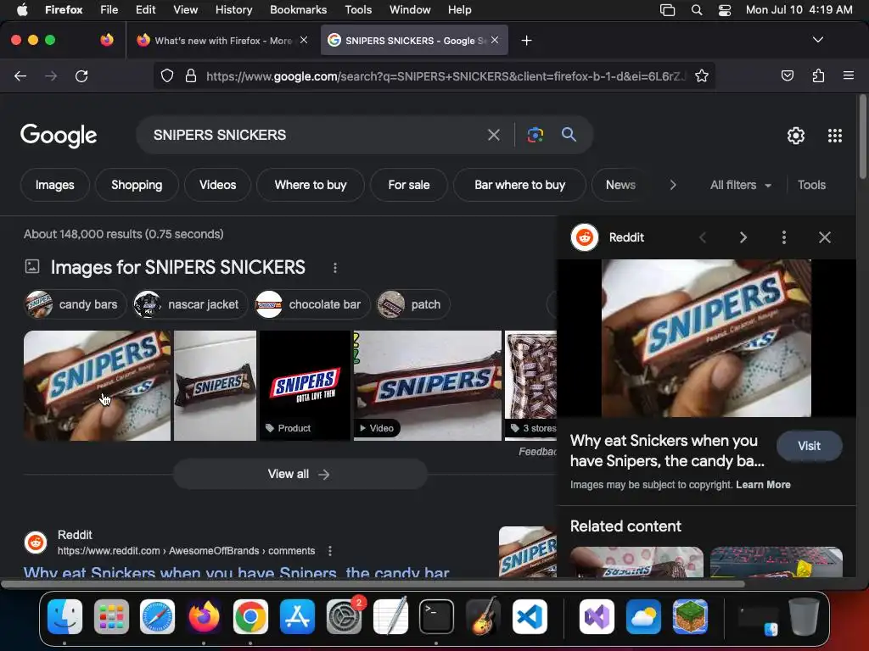Launch Safari from the dock
Image resolution: width=869 pixels, height=651 pixels.
tap(157, 616)
